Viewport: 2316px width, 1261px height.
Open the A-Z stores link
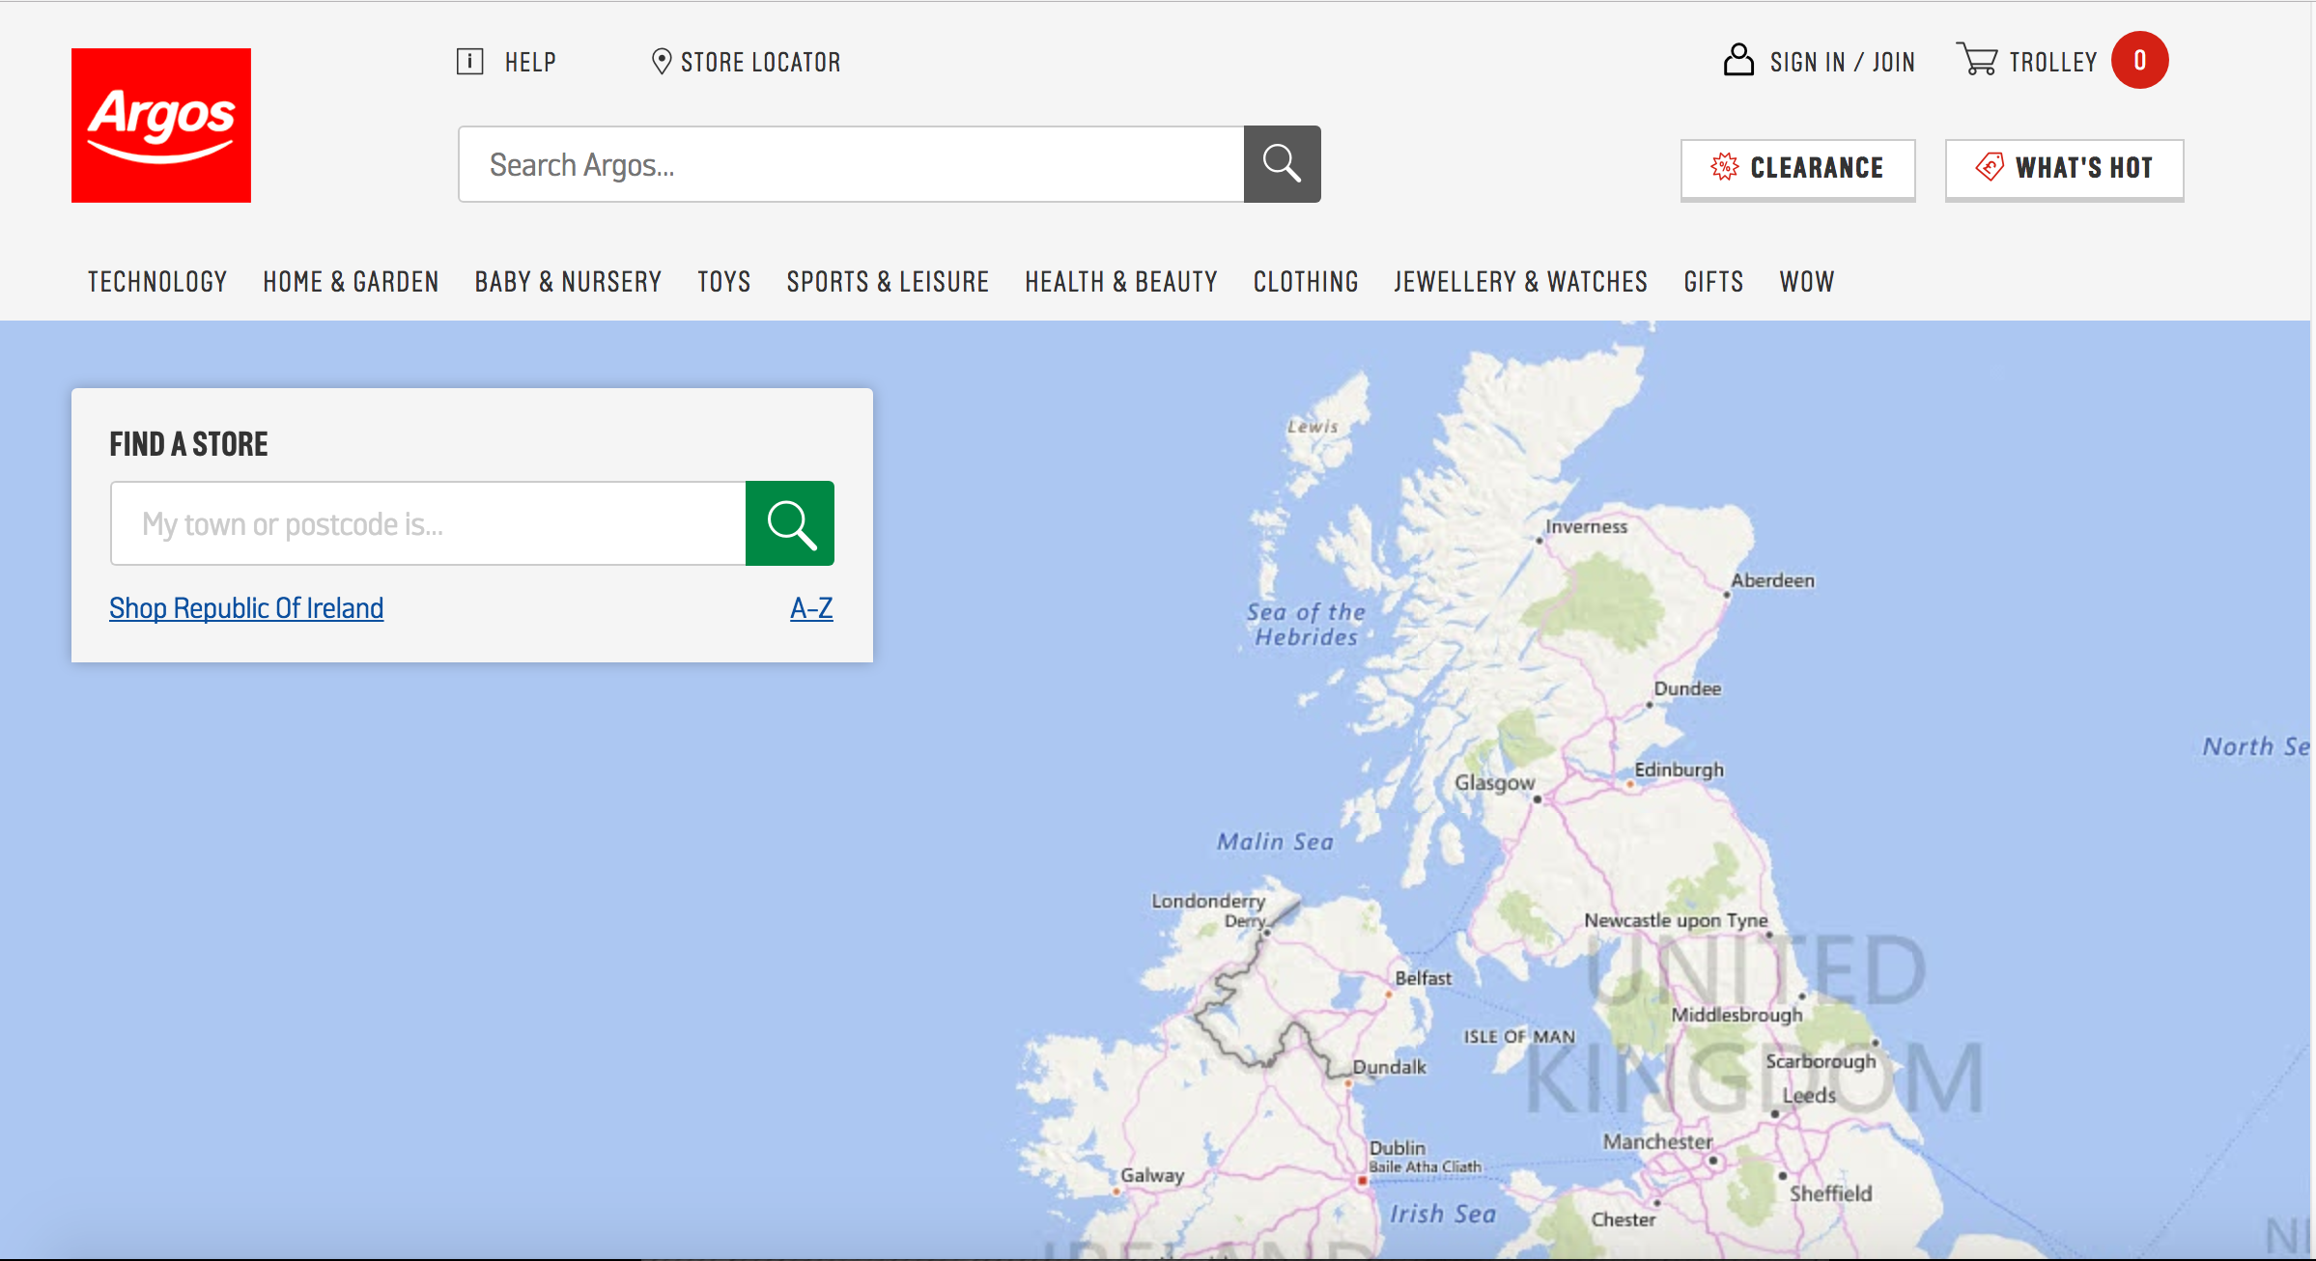[811, 608]
